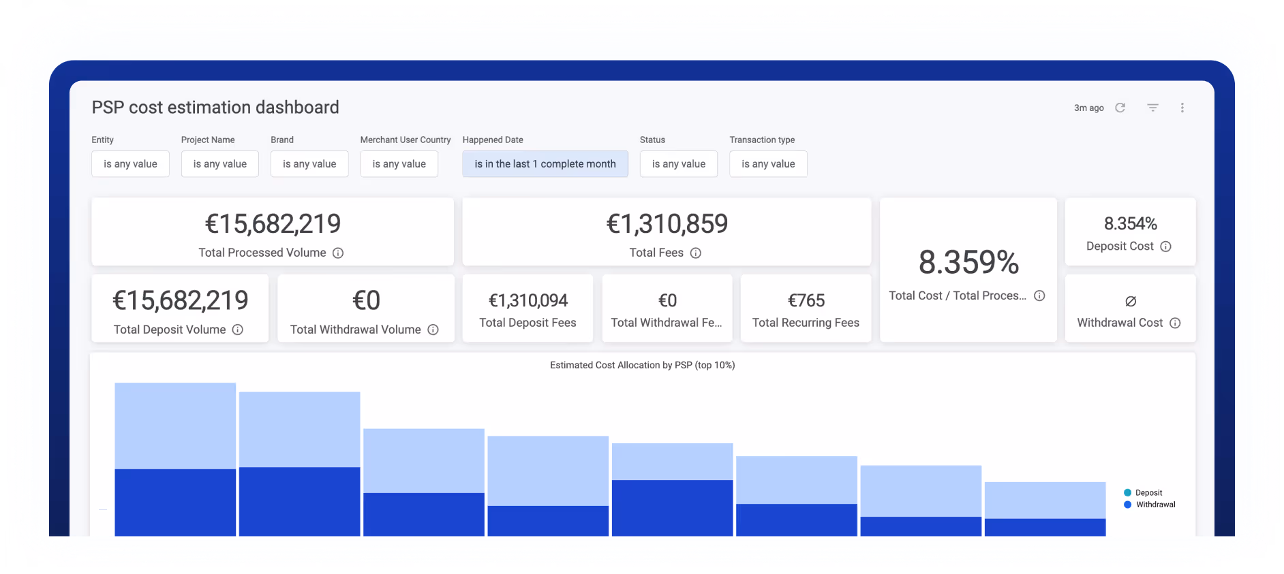This screenshot has height=574, width=1284.
Task: Open the Status filter dropdown
Action: click(x=679, y=164)
